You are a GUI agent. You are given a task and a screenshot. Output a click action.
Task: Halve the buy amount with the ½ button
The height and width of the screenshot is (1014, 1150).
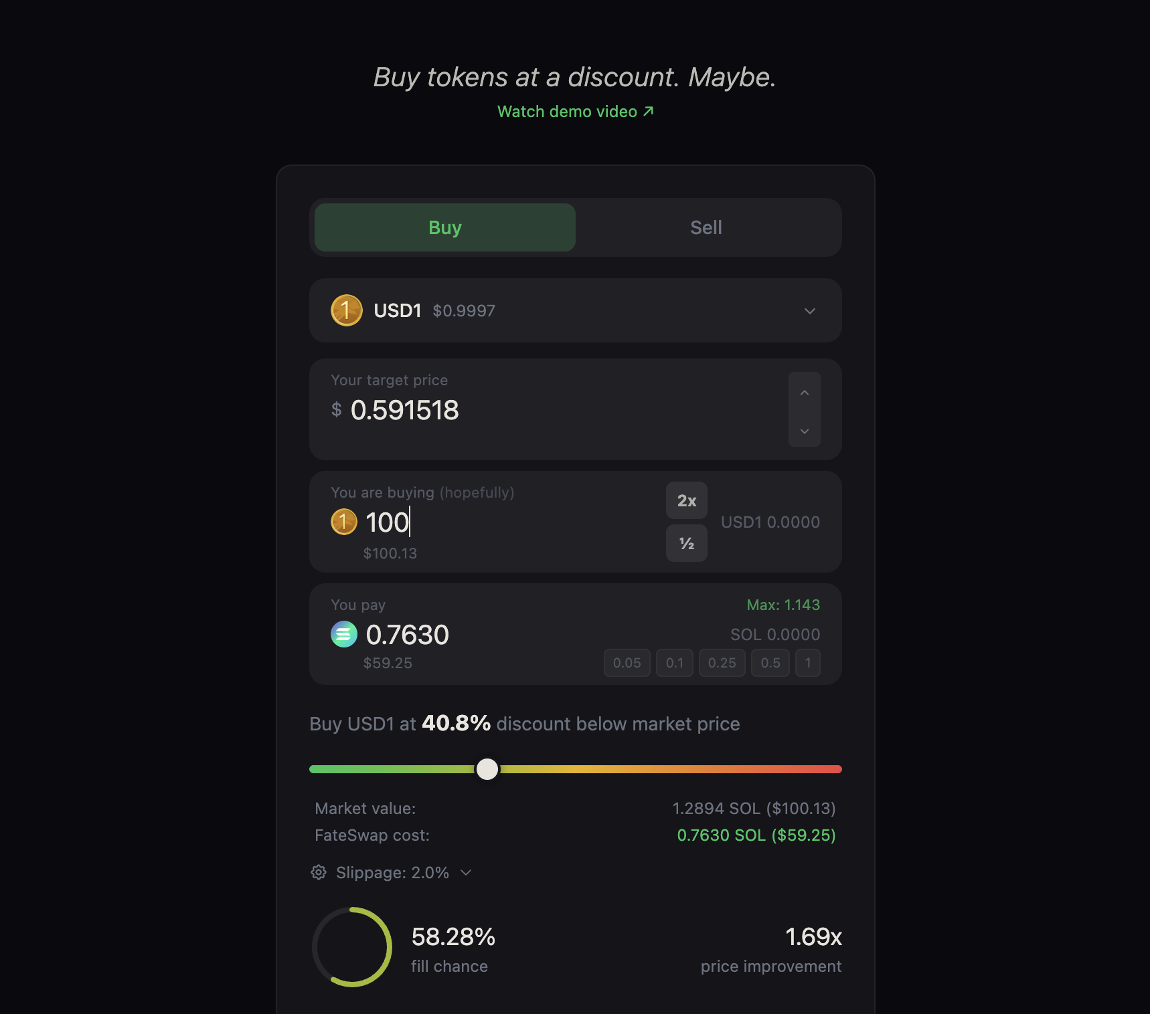click(686, 542)
